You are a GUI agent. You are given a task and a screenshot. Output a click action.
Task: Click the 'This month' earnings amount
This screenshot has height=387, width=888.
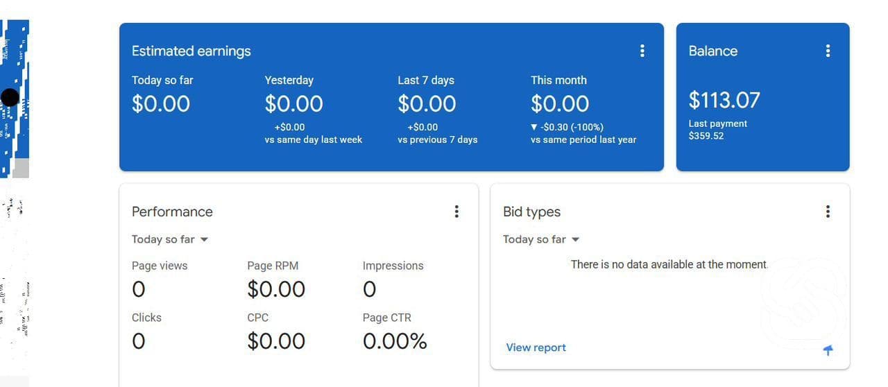559,104
